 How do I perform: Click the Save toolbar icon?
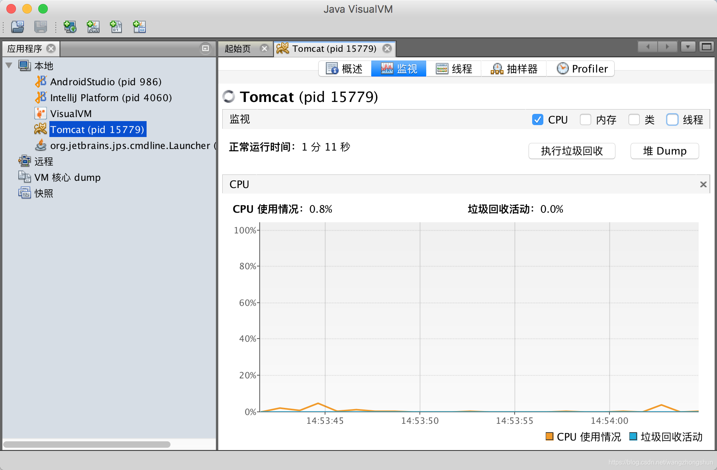[41, 27]
